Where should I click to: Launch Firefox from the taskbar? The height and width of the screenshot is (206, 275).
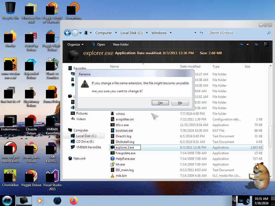coord(74,201)
